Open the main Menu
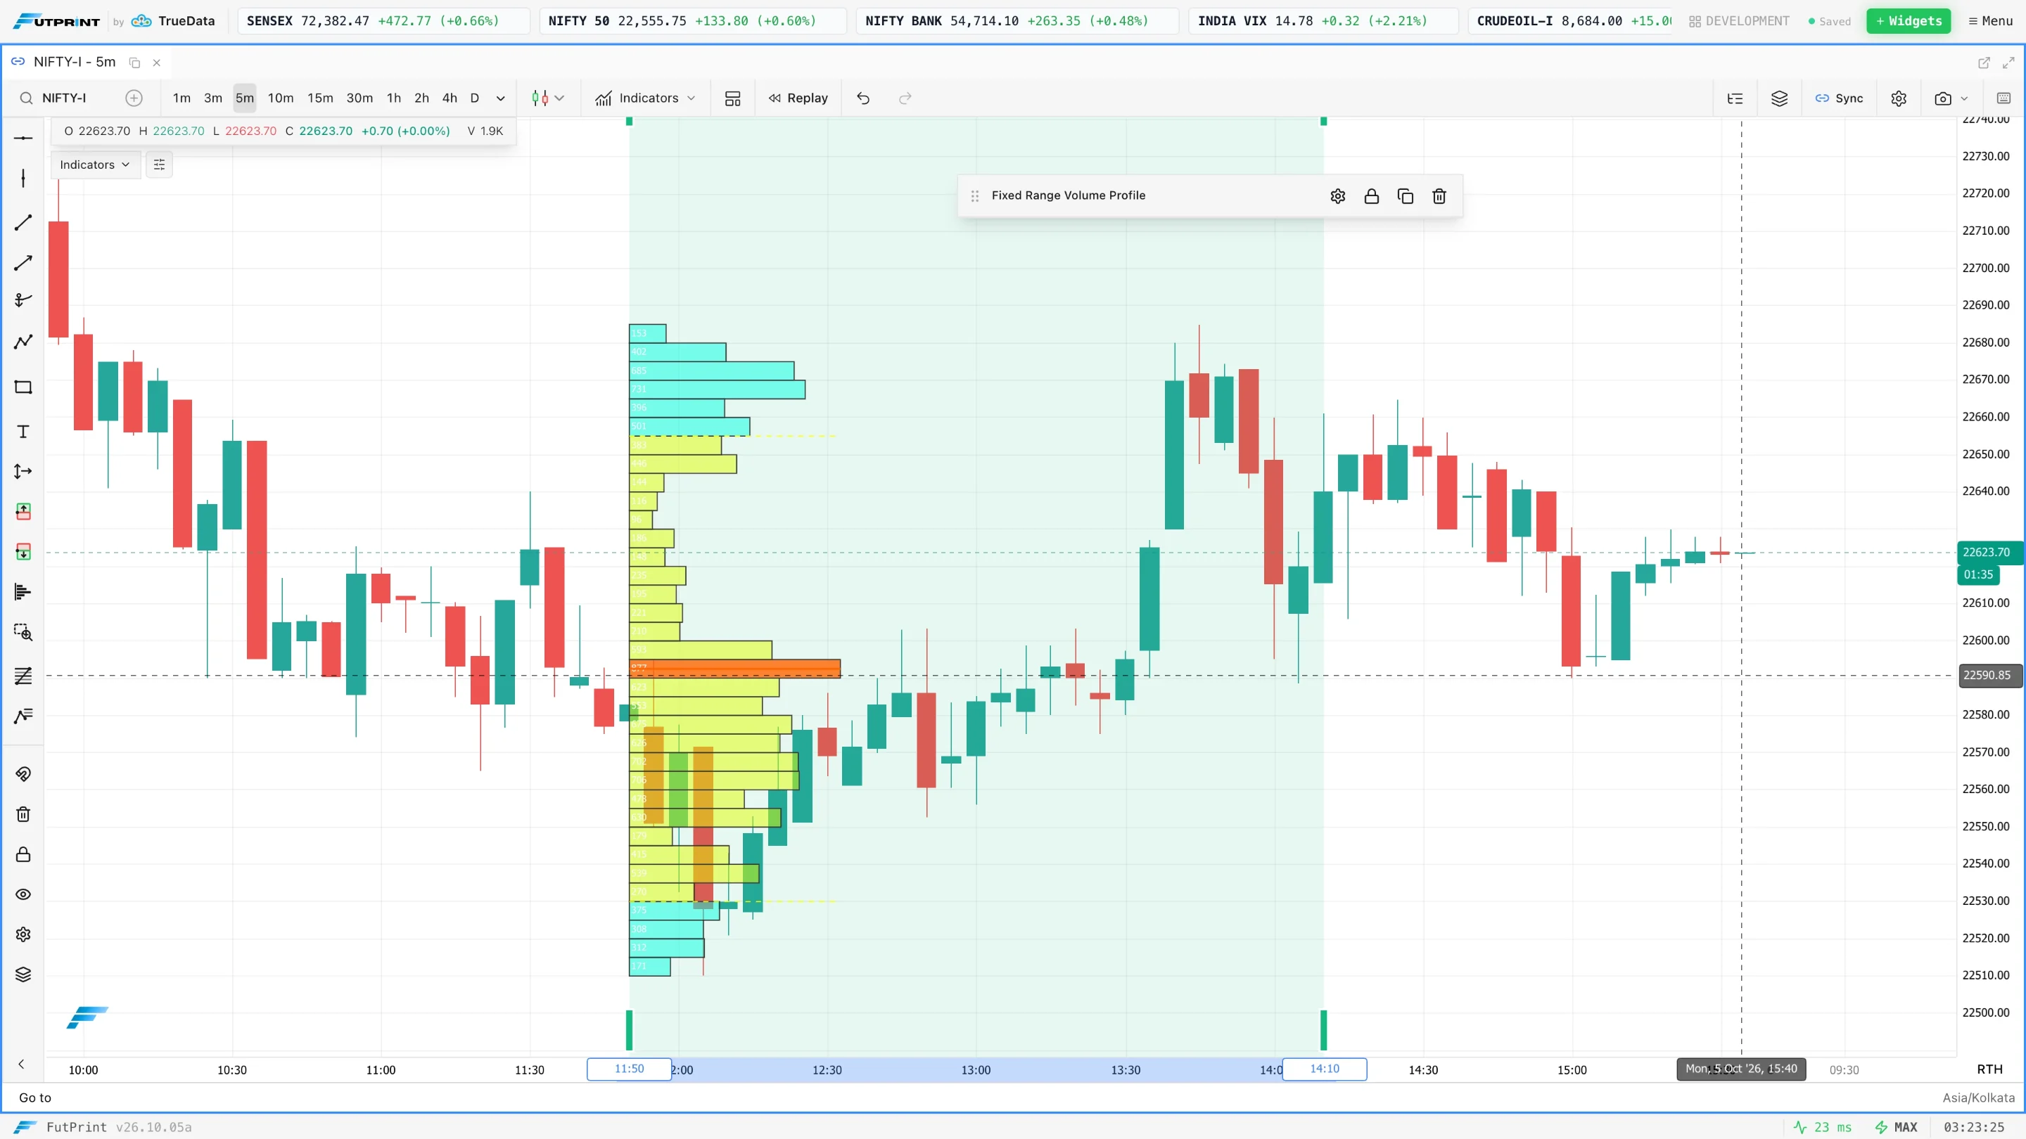The width and height of the screenshot is (2026, 1139). click(1991, 21)
